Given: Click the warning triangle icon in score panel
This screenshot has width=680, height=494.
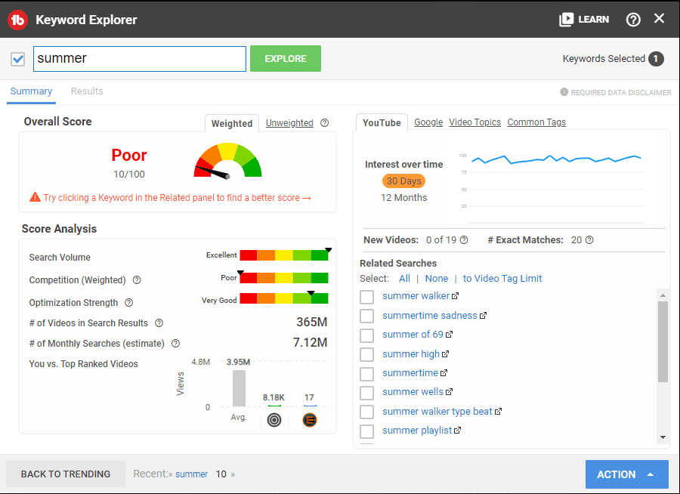Looking at the screenshot, I should click(x=35, y=197).
